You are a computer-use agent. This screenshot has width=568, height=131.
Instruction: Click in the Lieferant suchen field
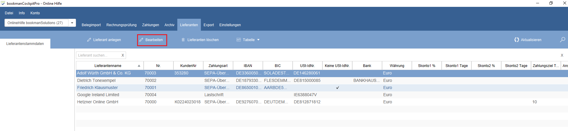[x=98, y=55]
